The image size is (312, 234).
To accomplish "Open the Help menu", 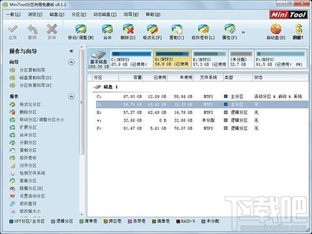I will click(153, 14).
